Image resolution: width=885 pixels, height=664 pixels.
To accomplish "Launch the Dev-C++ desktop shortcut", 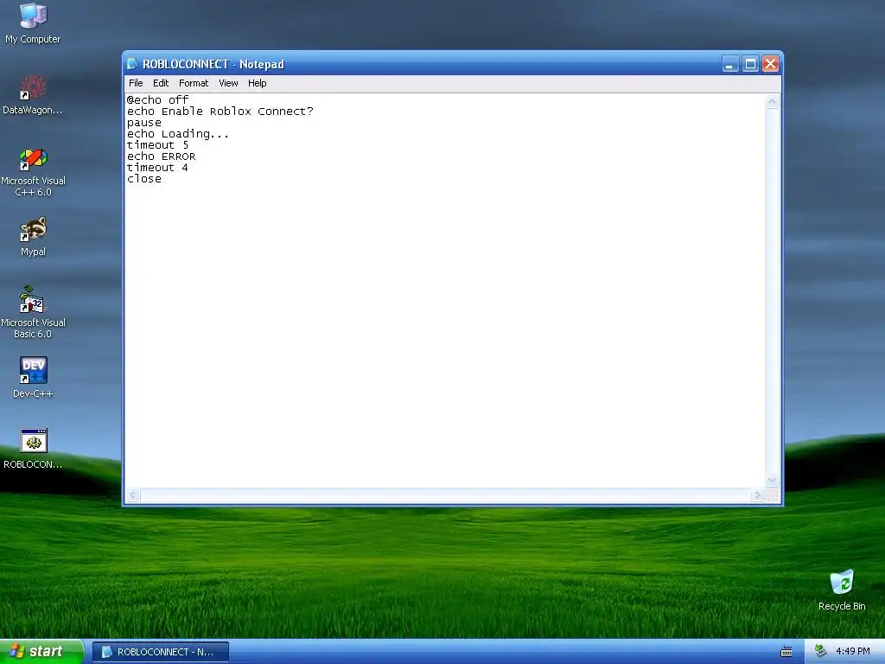I will point(33,377).
